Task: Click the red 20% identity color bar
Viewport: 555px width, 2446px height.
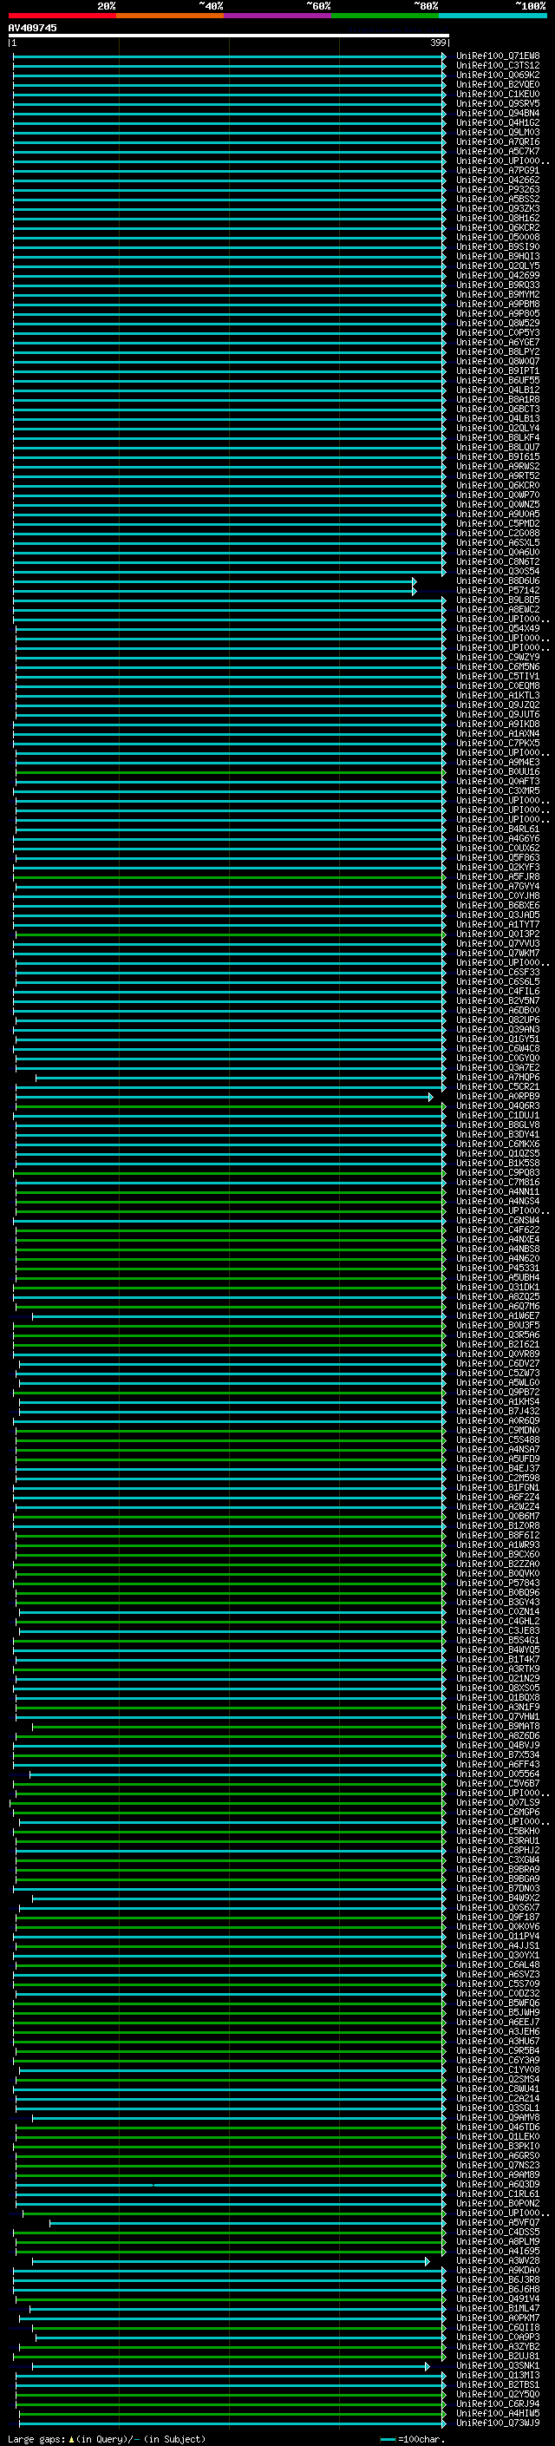Action: tap(62, 16)
